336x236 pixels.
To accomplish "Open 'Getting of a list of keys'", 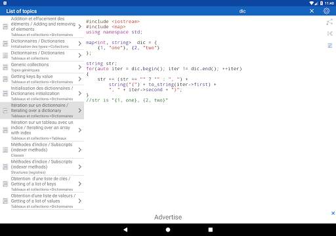I will click(x=42, y=184).
